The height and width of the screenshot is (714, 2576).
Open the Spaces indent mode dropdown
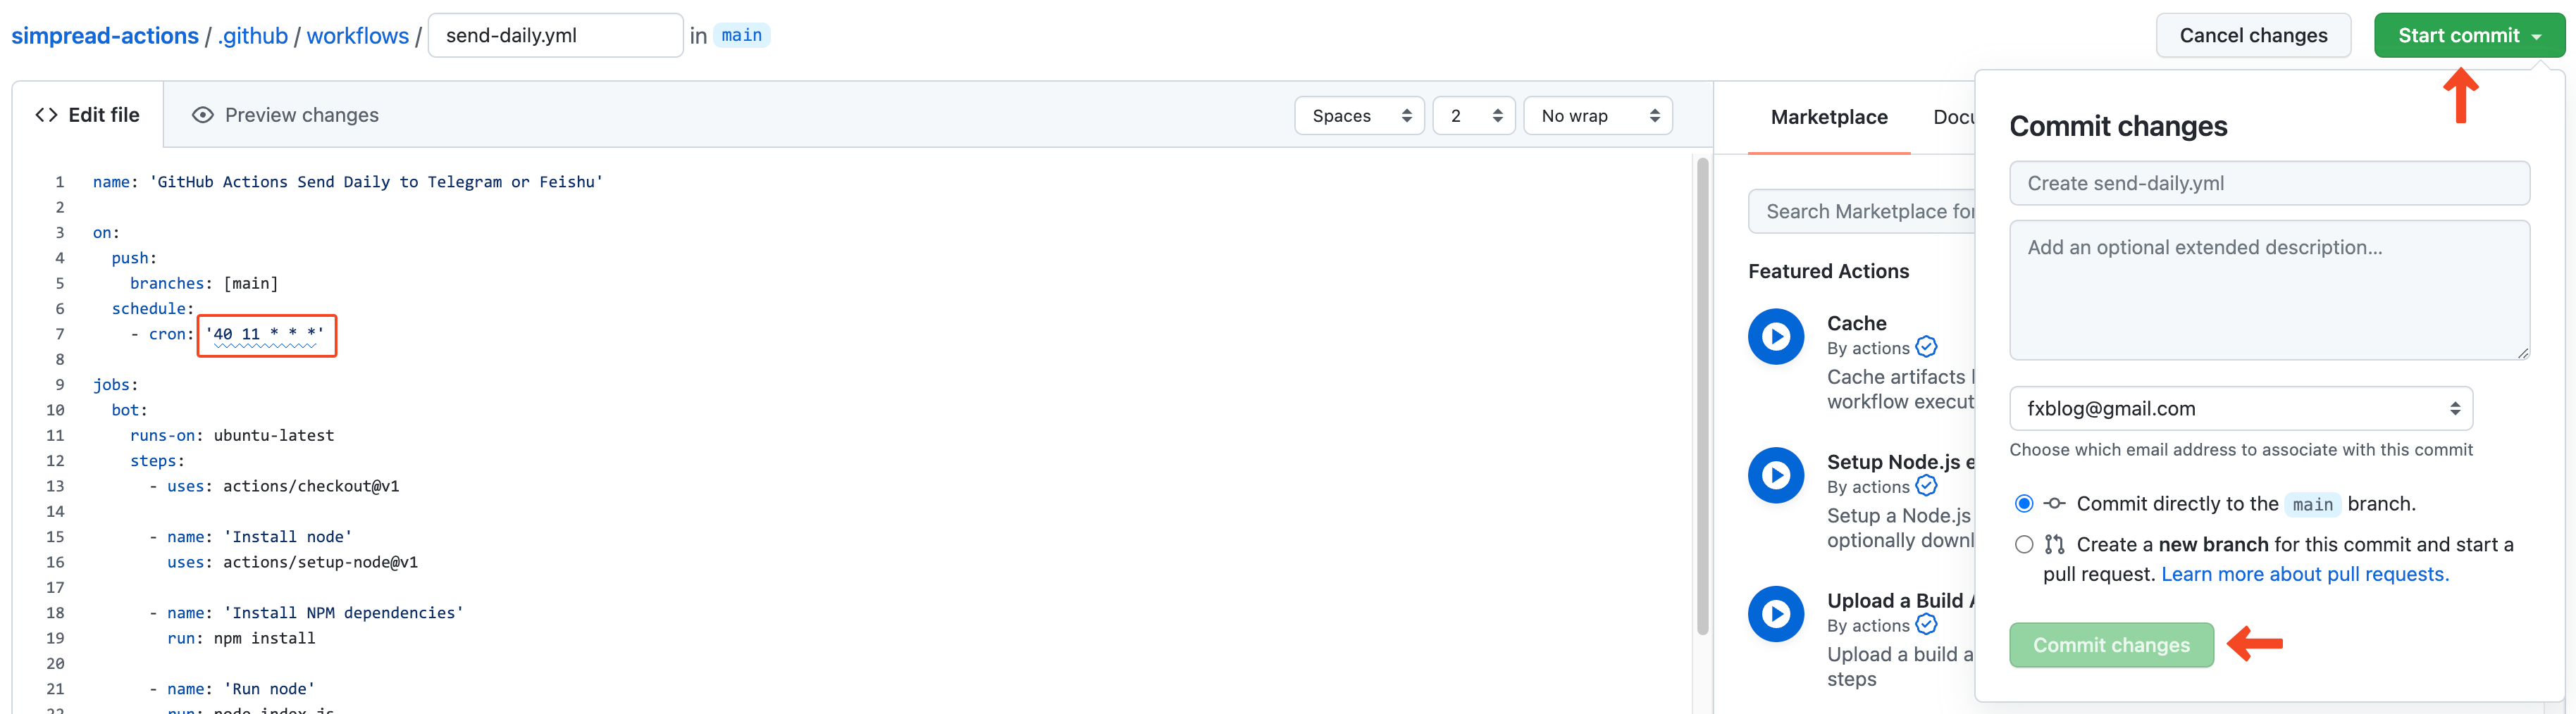[1359, 116]
